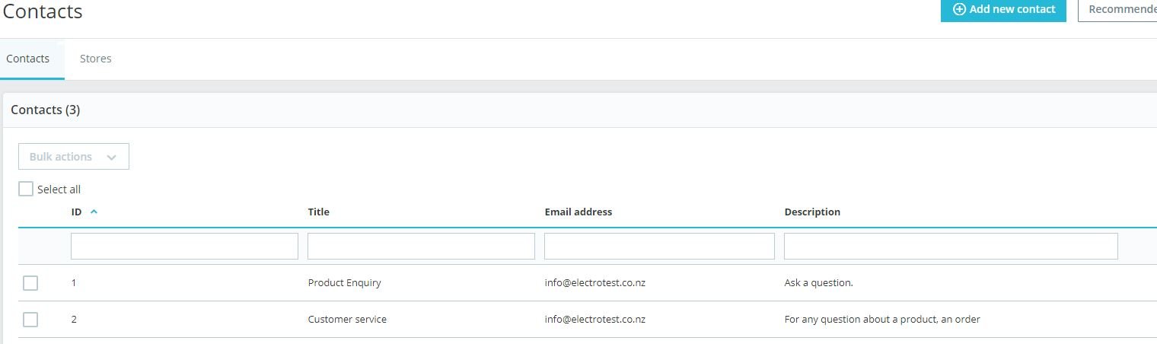Viewport: 1157px width, 344px height.
Task: Check the box for contact ID 2
Action: (30, 320)
